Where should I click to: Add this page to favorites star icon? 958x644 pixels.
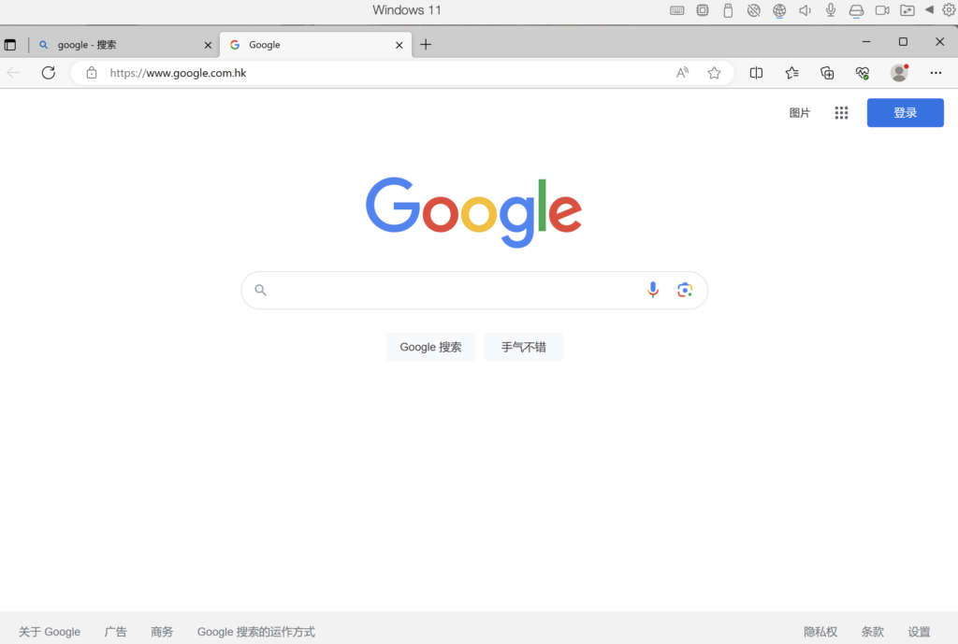[714, 73]
